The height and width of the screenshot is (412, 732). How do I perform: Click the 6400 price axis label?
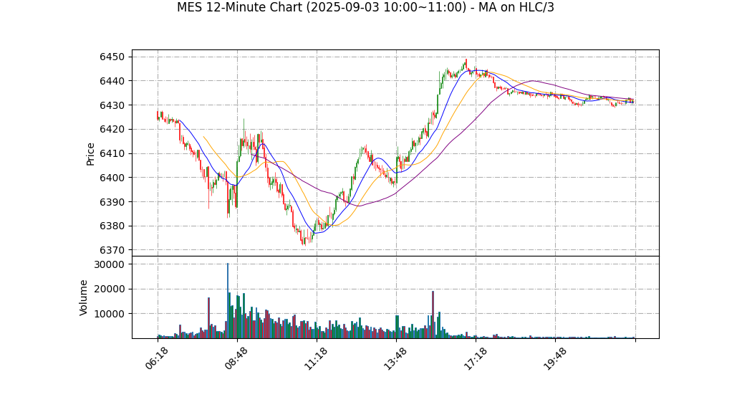[x=112, y=178]
